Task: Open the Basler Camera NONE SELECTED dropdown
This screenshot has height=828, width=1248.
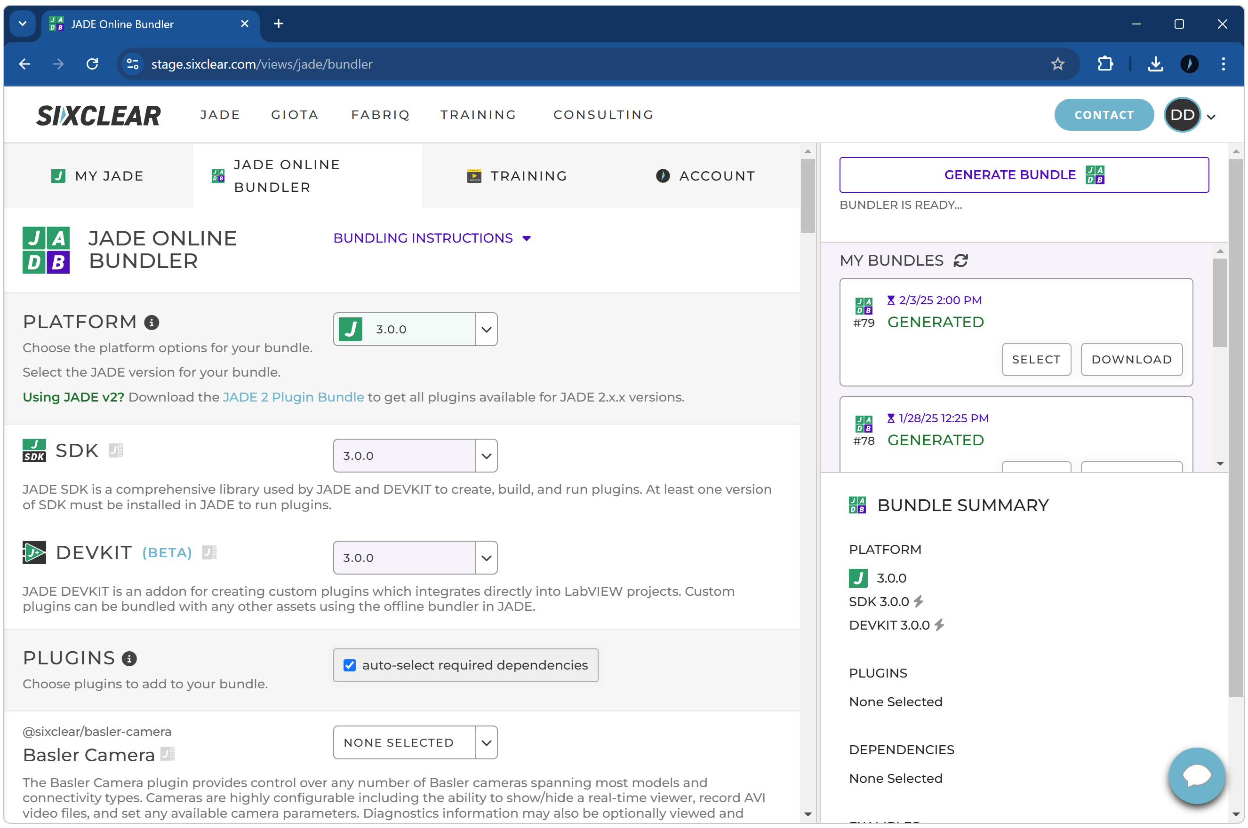Action: coord(415,742)
